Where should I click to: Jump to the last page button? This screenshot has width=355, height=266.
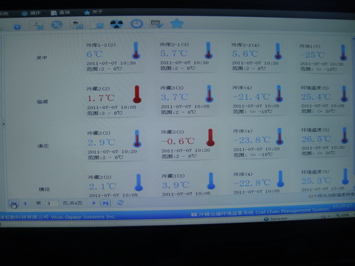(105, 203)
